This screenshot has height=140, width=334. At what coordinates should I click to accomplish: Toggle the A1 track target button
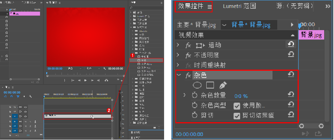point(15,121)
